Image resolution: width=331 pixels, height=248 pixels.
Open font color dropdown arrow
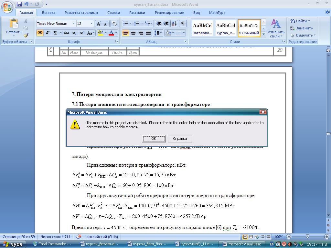point(116,33)
